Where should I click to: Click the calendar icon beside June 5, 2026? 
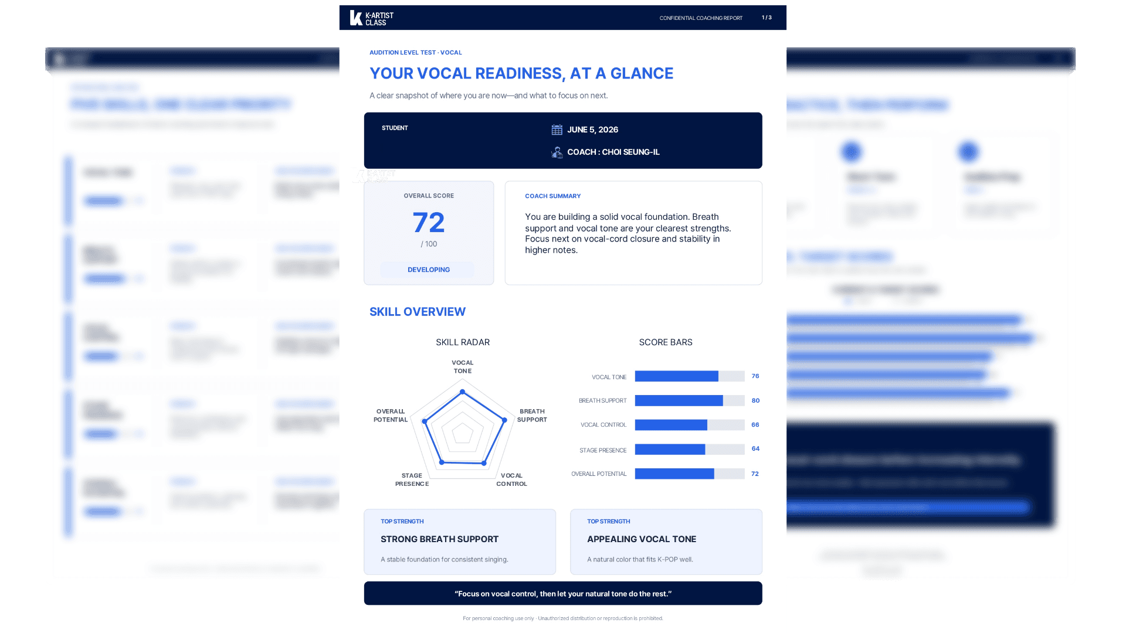(557, 130)
